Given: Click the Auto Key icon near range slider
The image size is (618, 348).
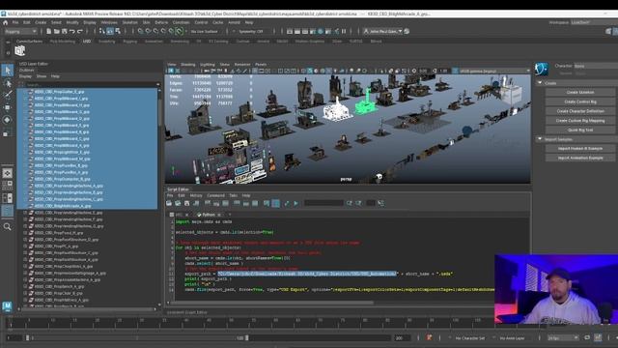Looking at the screenshot, I should pos(429,337).
